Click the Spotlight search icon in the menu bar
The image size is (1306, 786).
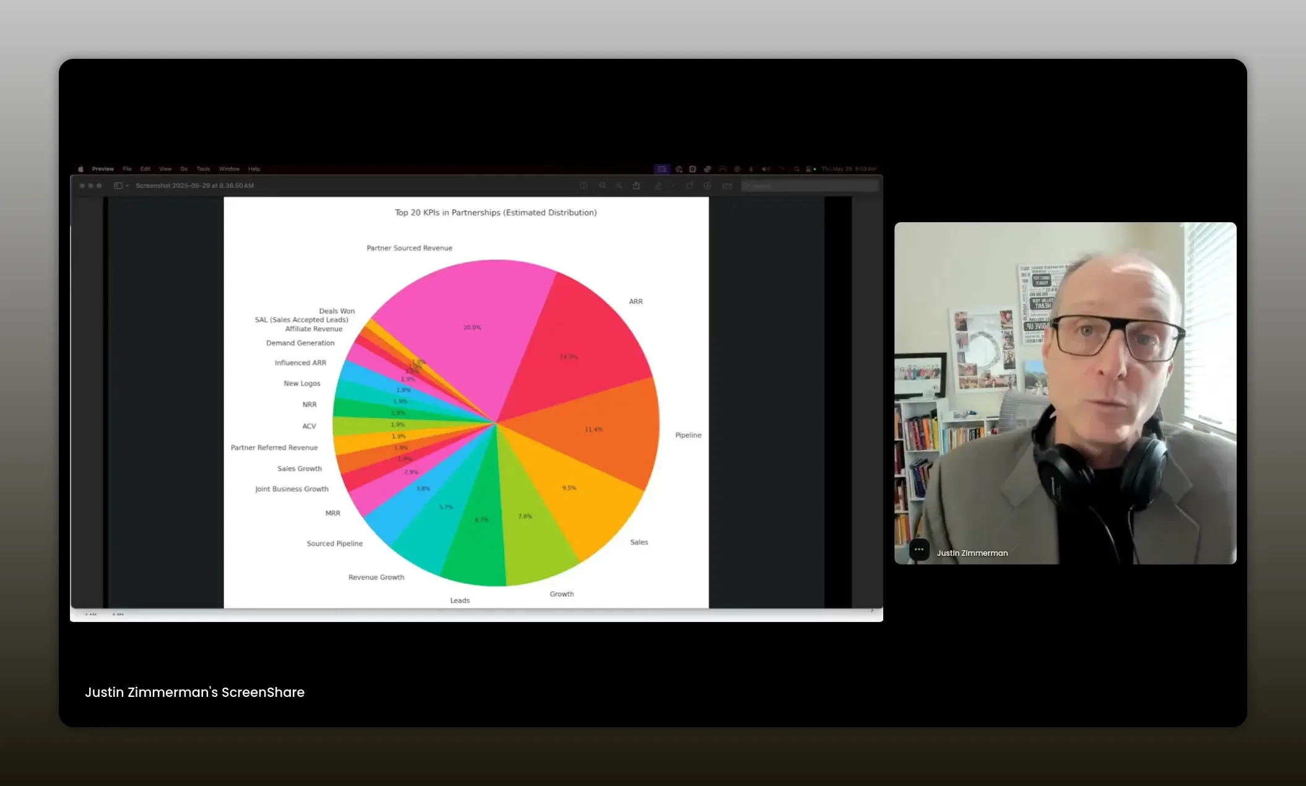tap(797, 169)
